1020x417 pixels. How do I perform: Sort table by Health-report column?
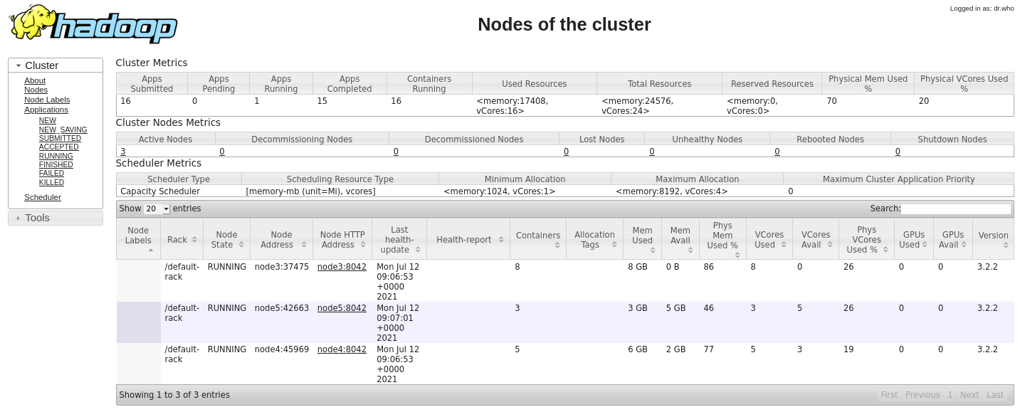(468, 238)
